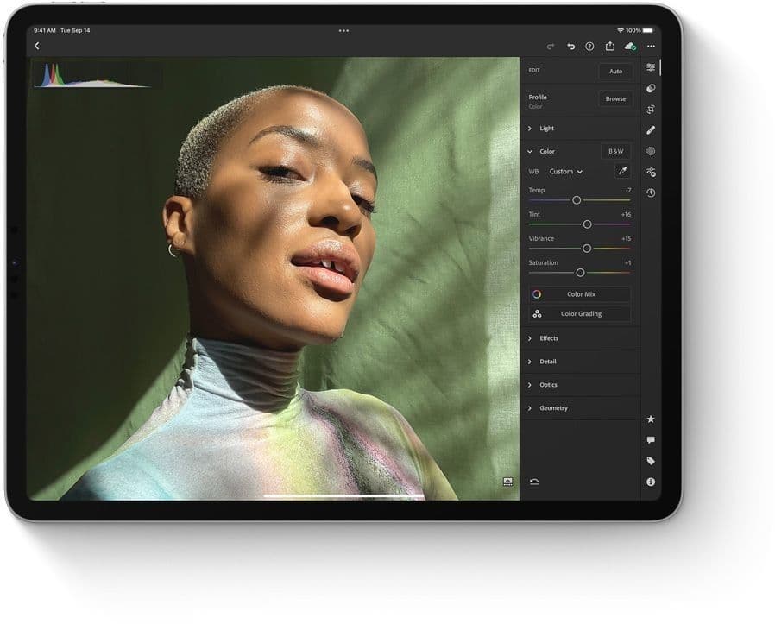Open the Presets panel icon
Screen dimensions: 775x624
coord(651,88)
